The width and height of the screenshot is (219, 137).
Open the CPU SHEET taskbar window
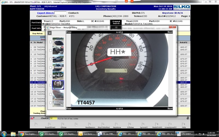coord(185,134)
